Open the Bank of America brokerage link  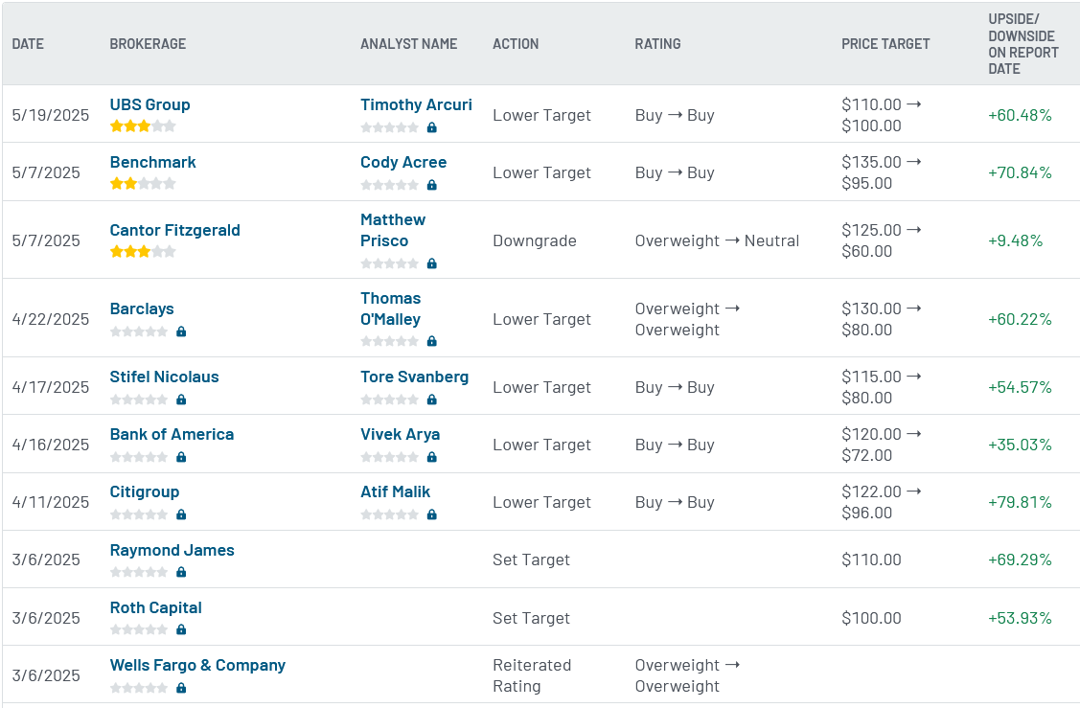pos(172,434)
